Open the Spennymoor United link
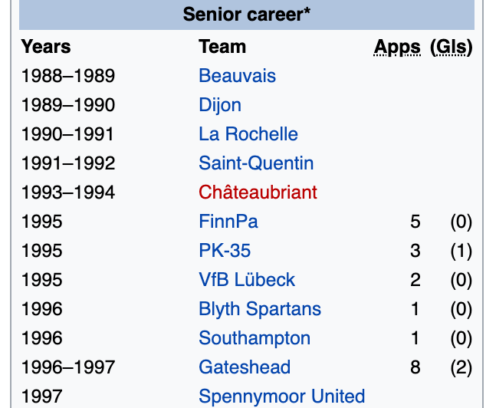Viewport: 486px width, 408px height. pyautogui.click(x=281, y=396)
